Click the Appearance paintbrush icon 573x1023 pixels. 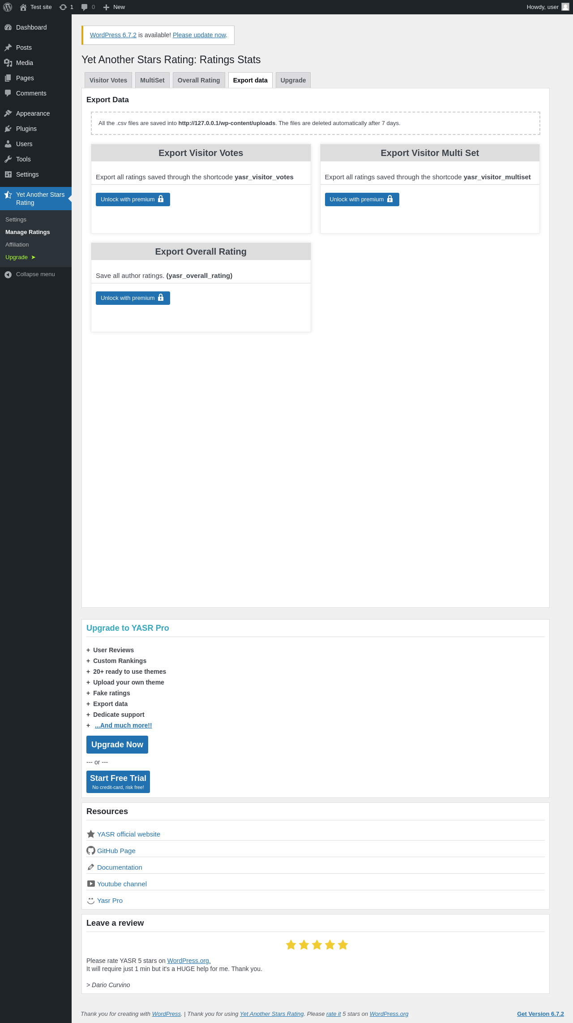tap(8, 113)
